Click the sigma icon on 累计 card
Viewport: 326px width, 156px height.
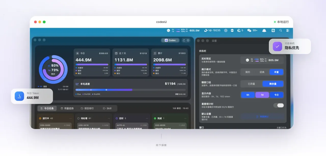click(x=155, y=53)
